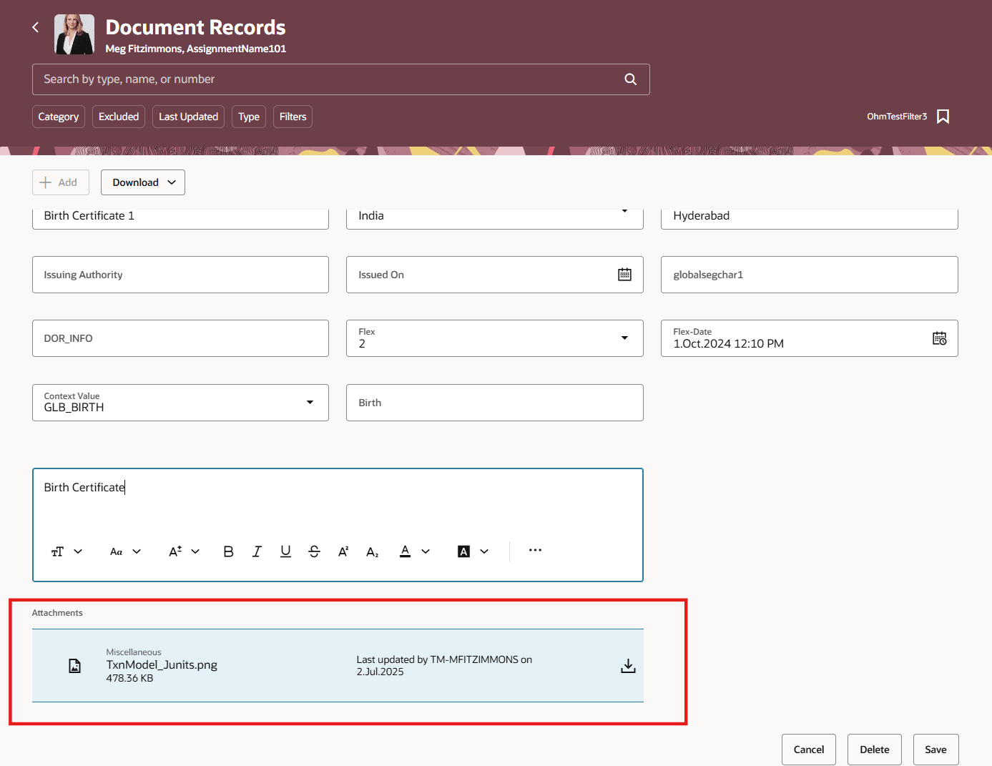Save the document record
Viewport: 992px width, 766px height.
coord(935,750)
